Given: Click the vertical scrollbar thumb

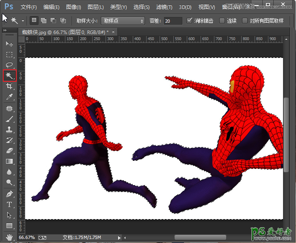Looking at the screenshot, I should (286, 134).
